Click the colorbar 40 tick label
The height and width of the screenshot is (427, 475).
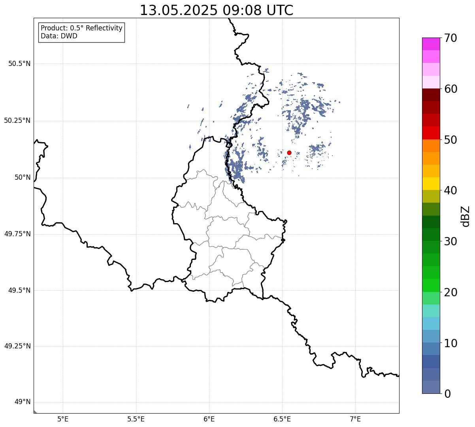point(450,190)
